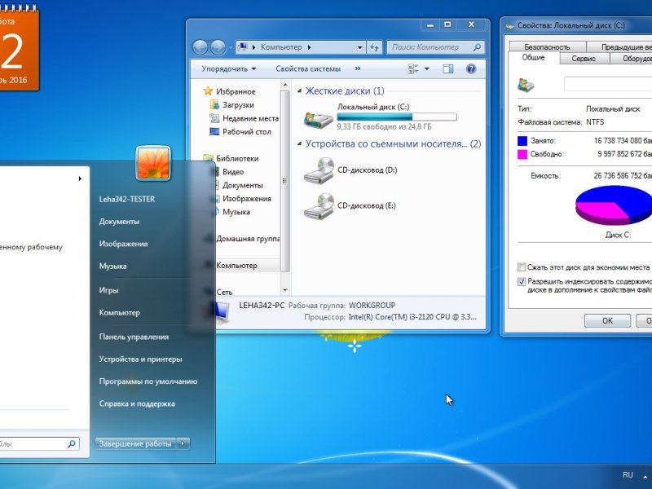Check 'Сжать этот диск' checkbox
This screenshot has width=652, height=489.
(522, 267)
